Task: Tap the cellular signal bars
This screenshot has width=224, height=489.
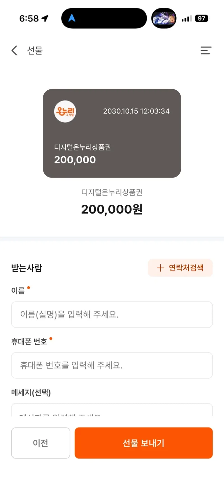Action: [x=186, y=19]
